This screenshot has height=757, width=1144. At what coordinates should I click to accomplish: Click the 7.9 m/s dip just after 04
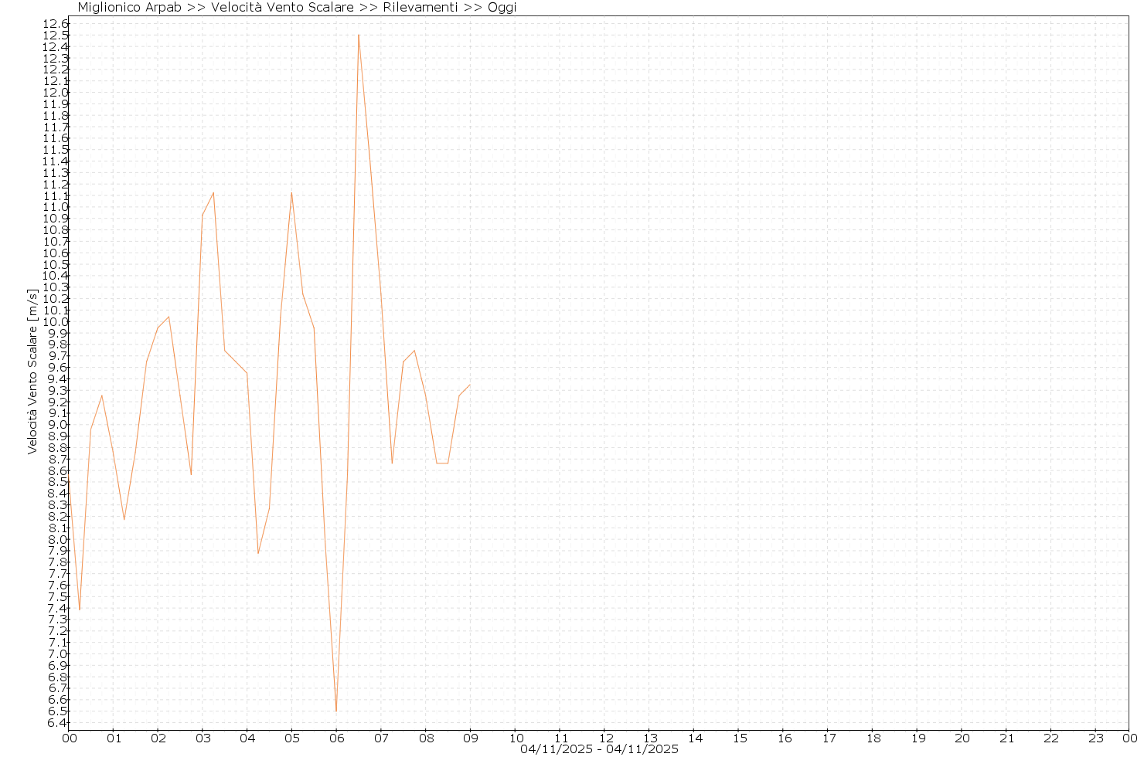coord(258,552)
